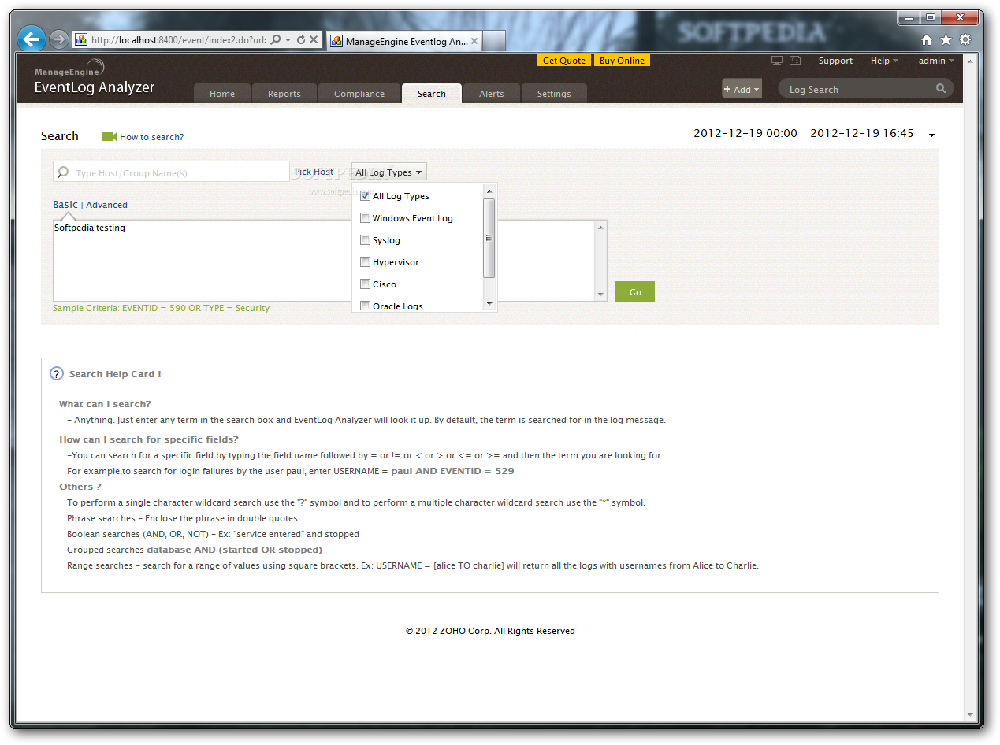Click the Pick Host link

[x=314, y=172]
